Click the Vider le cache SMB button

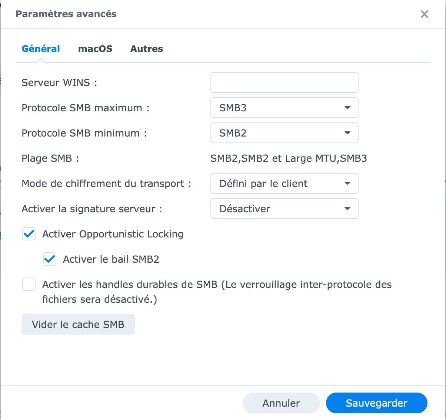(x=78, y=324)
